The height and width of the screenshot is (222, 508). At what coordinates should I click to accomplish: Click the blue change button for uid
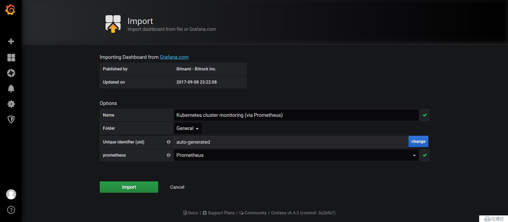(418, 142)
